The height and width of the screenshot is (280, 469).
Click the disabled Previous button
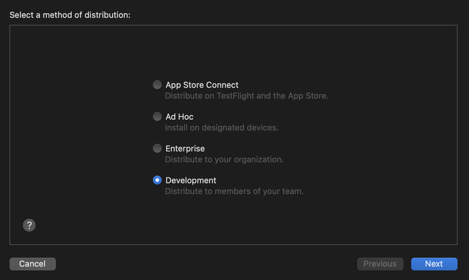coord(380,264)
